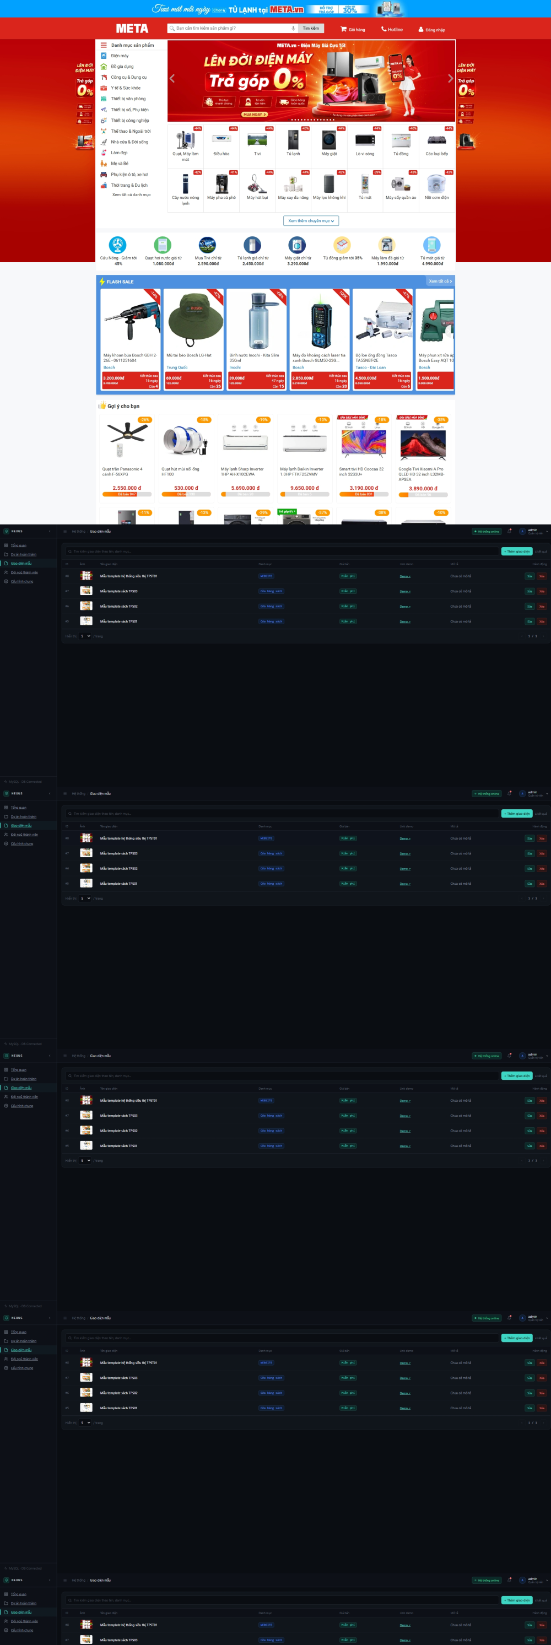Open Quạt hơi nước giá từ 1.080.000đ promo
The image size is (551, 1645).
click(163, 251)
